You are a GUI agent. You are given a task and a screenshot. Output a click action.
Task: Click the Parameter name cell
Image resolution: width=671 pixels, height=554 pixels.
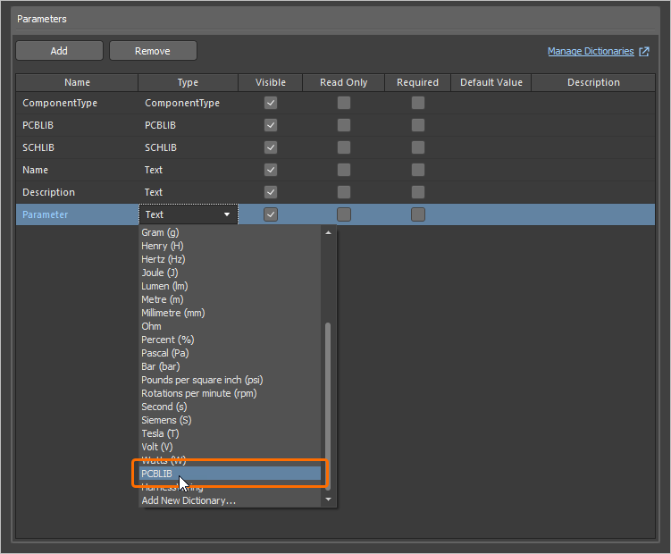[77, 214]
